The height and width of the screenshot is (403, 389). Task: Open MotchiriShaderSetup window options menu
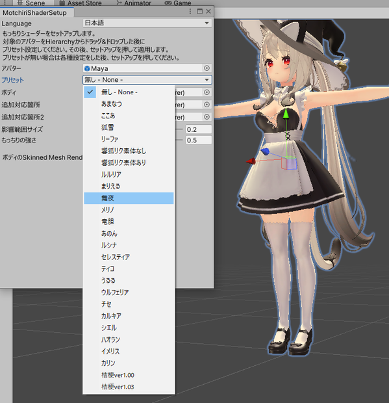pyautogui.click(x=190, y=11)
